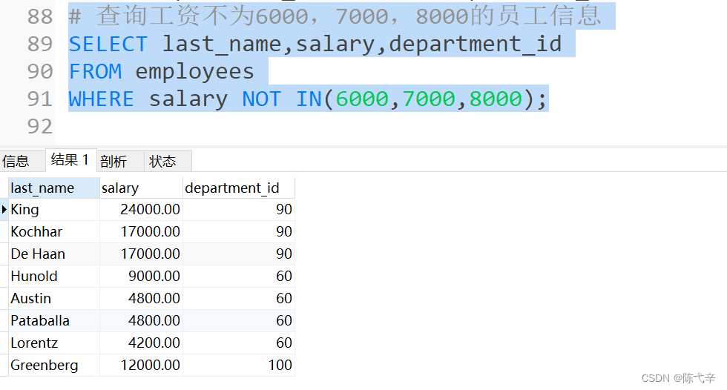
Task: Select the King row indicator arrow
Action: [4, 209]
